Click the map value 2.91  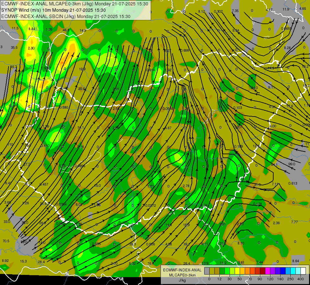tap(116, 89)
